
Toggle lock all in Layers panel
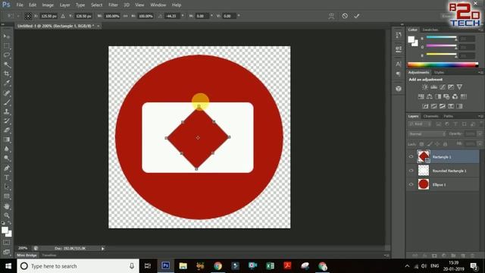click(445, 144)
